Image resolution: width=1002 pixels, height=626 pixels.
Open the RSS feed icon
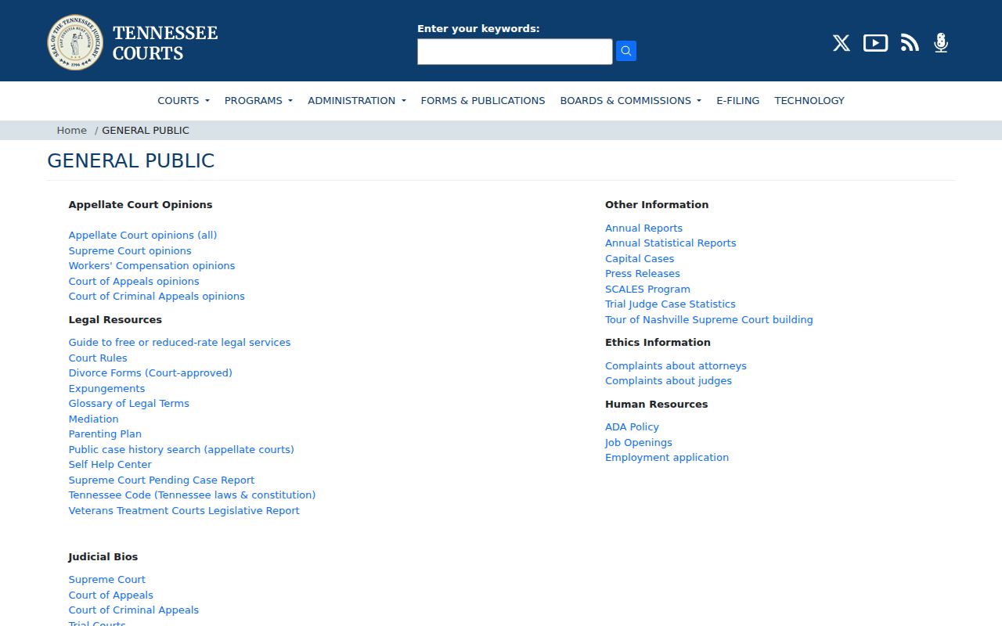coord(910,43)
